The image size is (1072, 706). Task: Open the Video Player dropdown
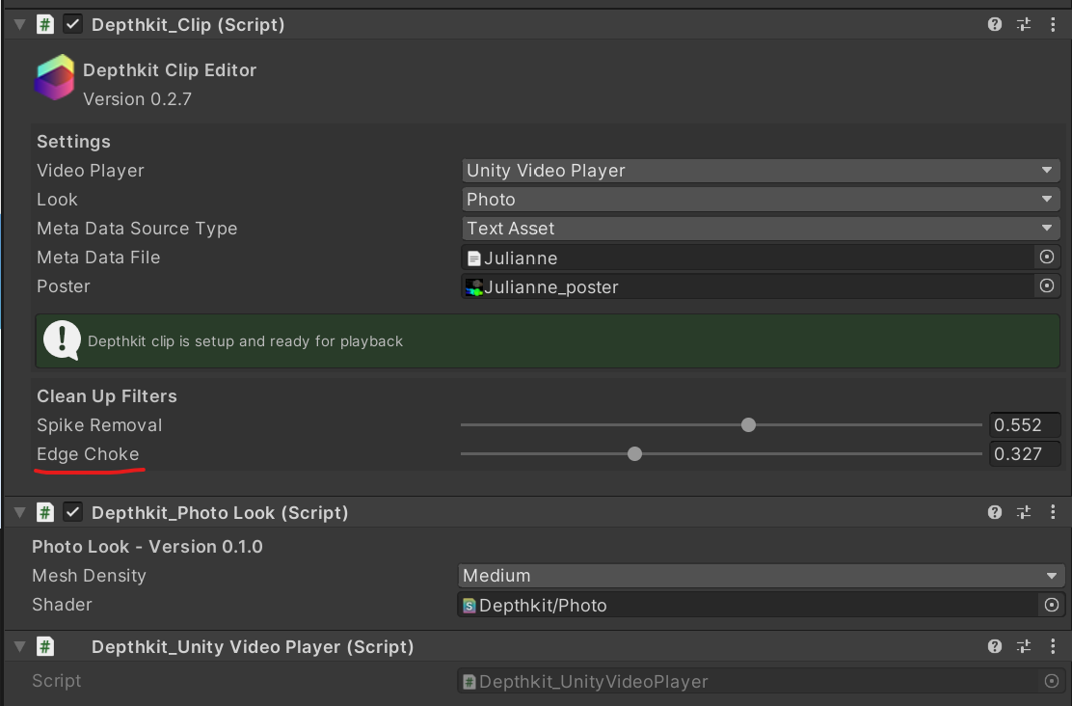(760, 171)
